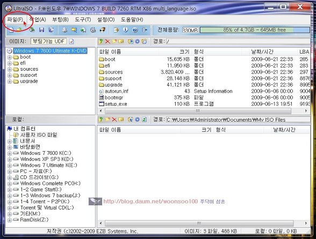
Task: Click the image properties checkmark icon beside UDF
Action: 72,41
